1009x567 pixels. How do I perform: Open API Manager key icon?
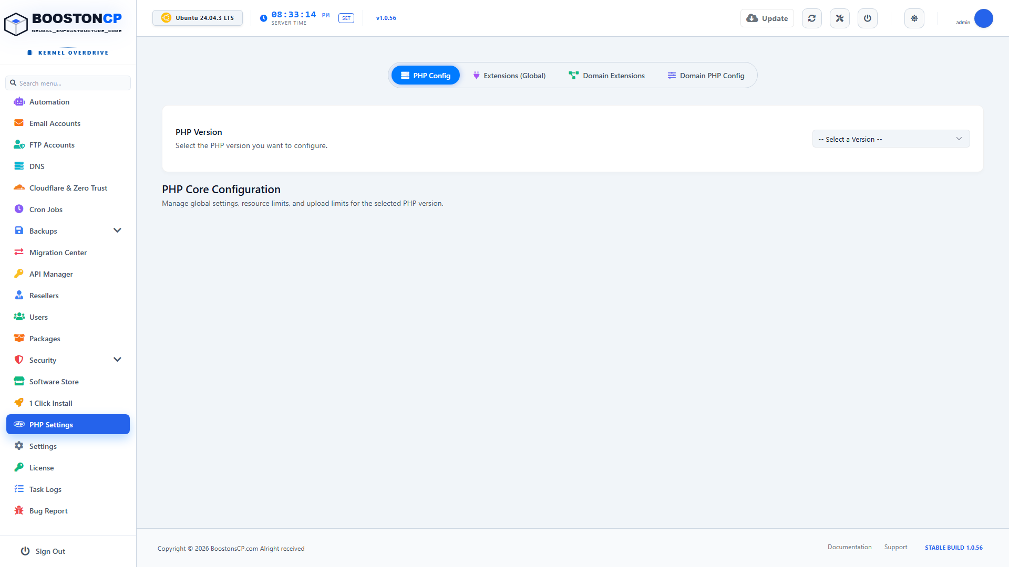[x=19, y=274]
